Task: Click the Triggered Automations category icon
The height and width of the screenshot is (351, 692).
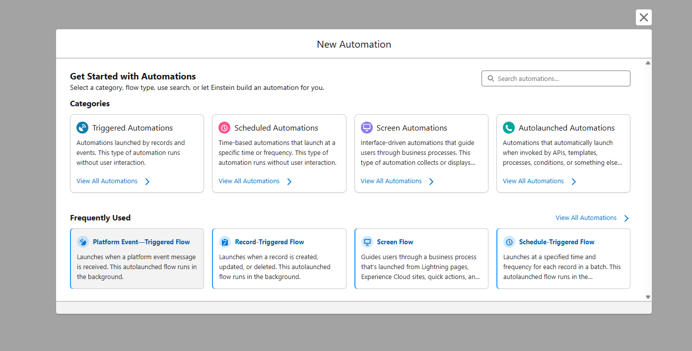Action: 82,128
